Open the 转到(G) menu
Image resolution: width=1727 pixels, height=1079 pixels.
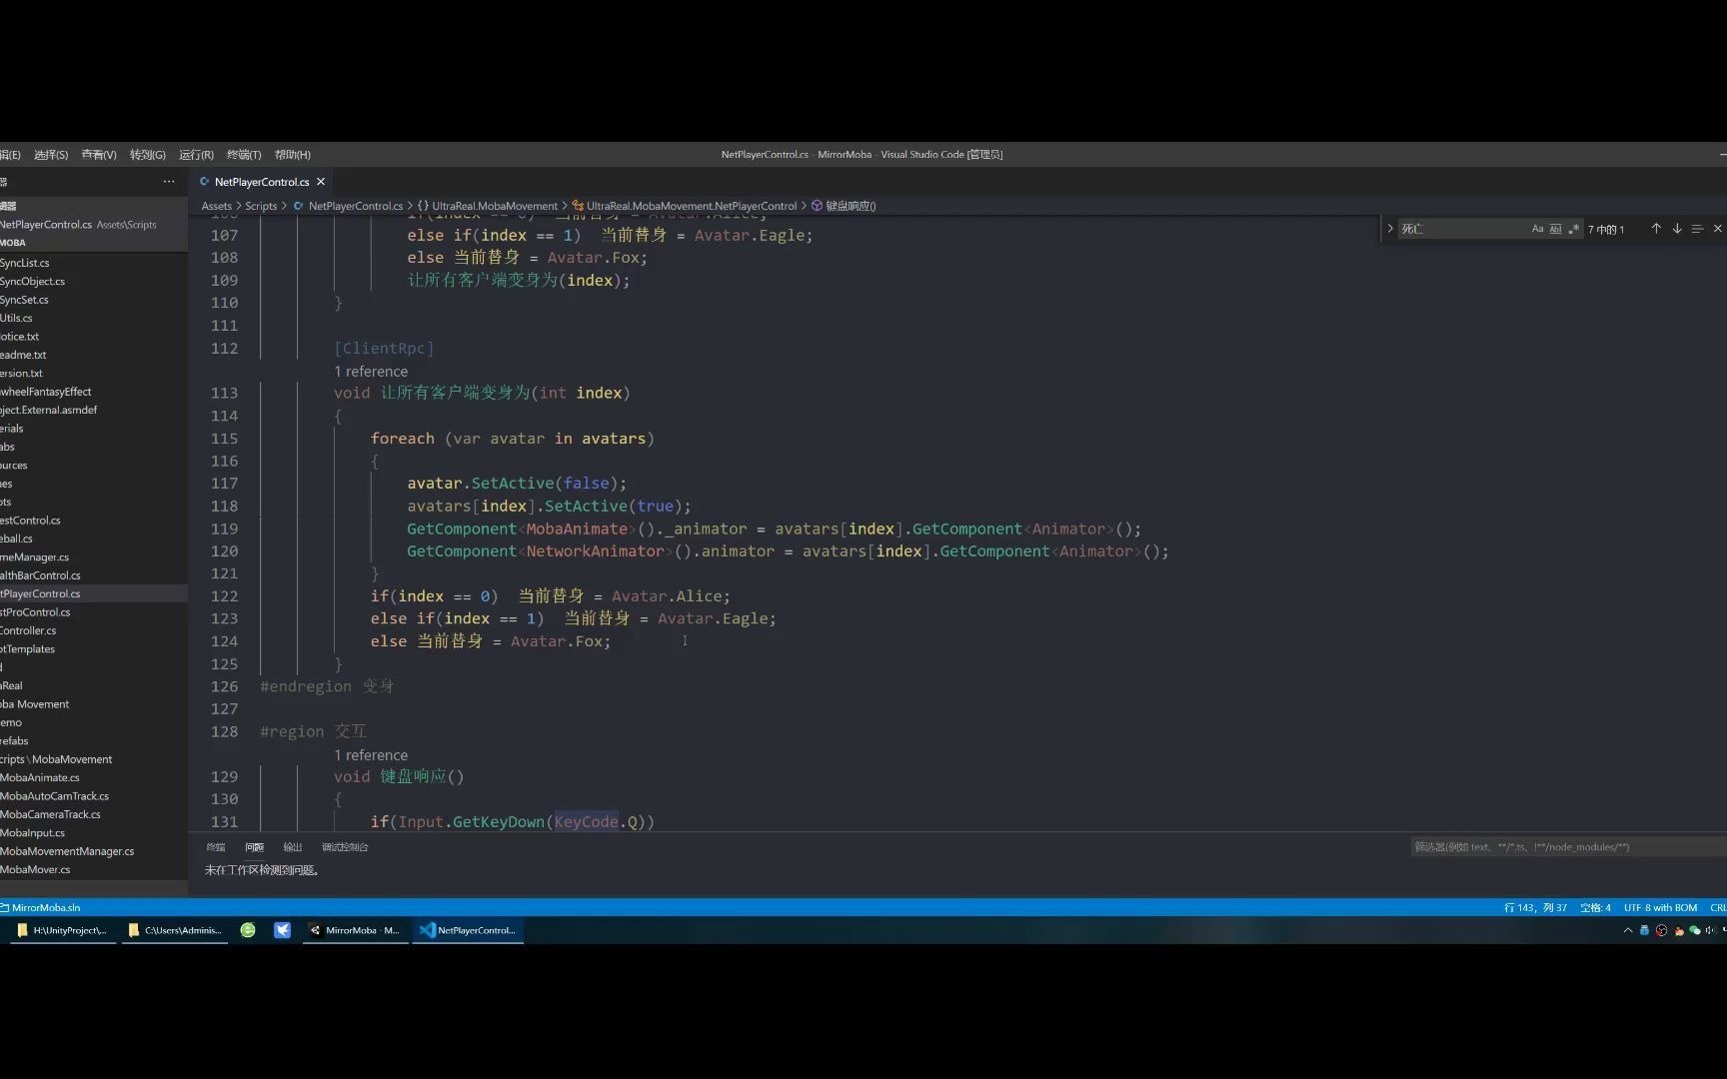(x=147, y=155)
